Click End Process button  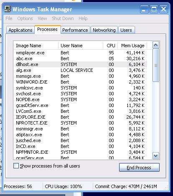pos(139,168)
